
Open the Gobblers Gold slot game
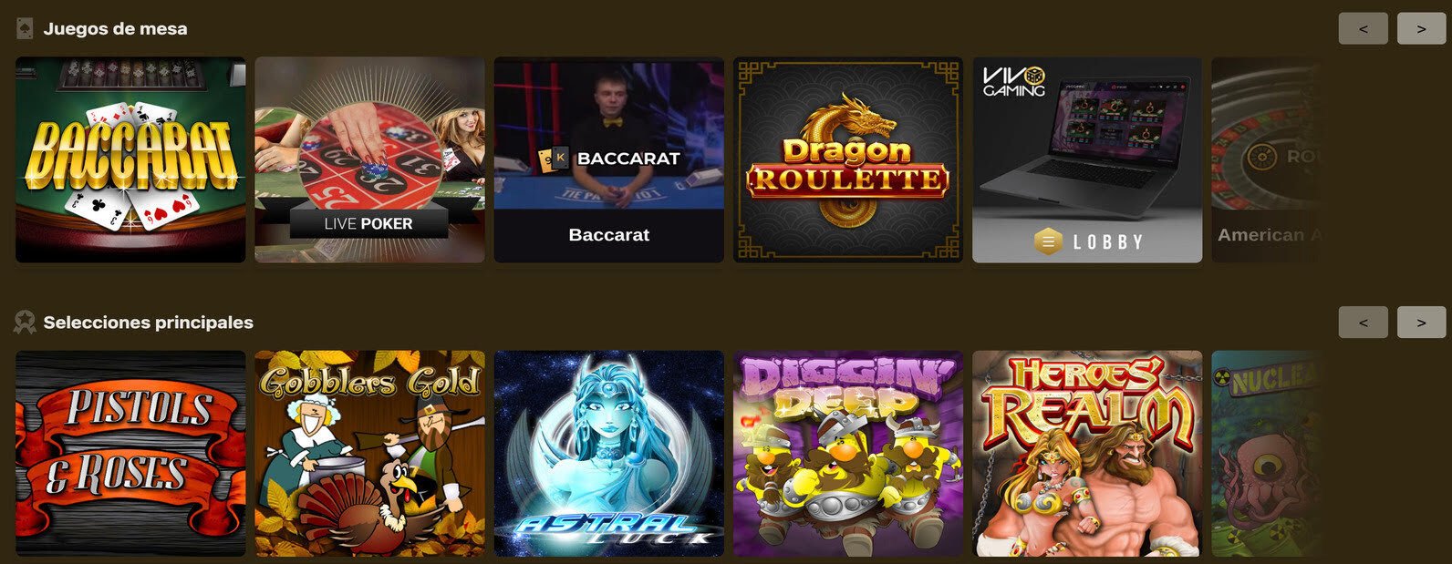[x=369, y=454]
